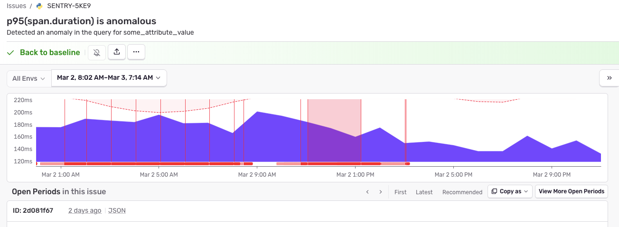Click the pink anomaly region in chart
Viewport: 619px width, 227px height.
coord(334,114)
